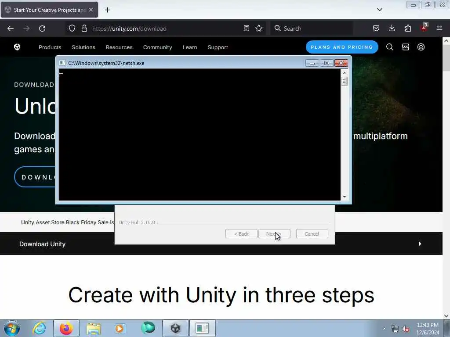
Task: Expand the Download Unity bar arrow
Action: tap(420, 244)
